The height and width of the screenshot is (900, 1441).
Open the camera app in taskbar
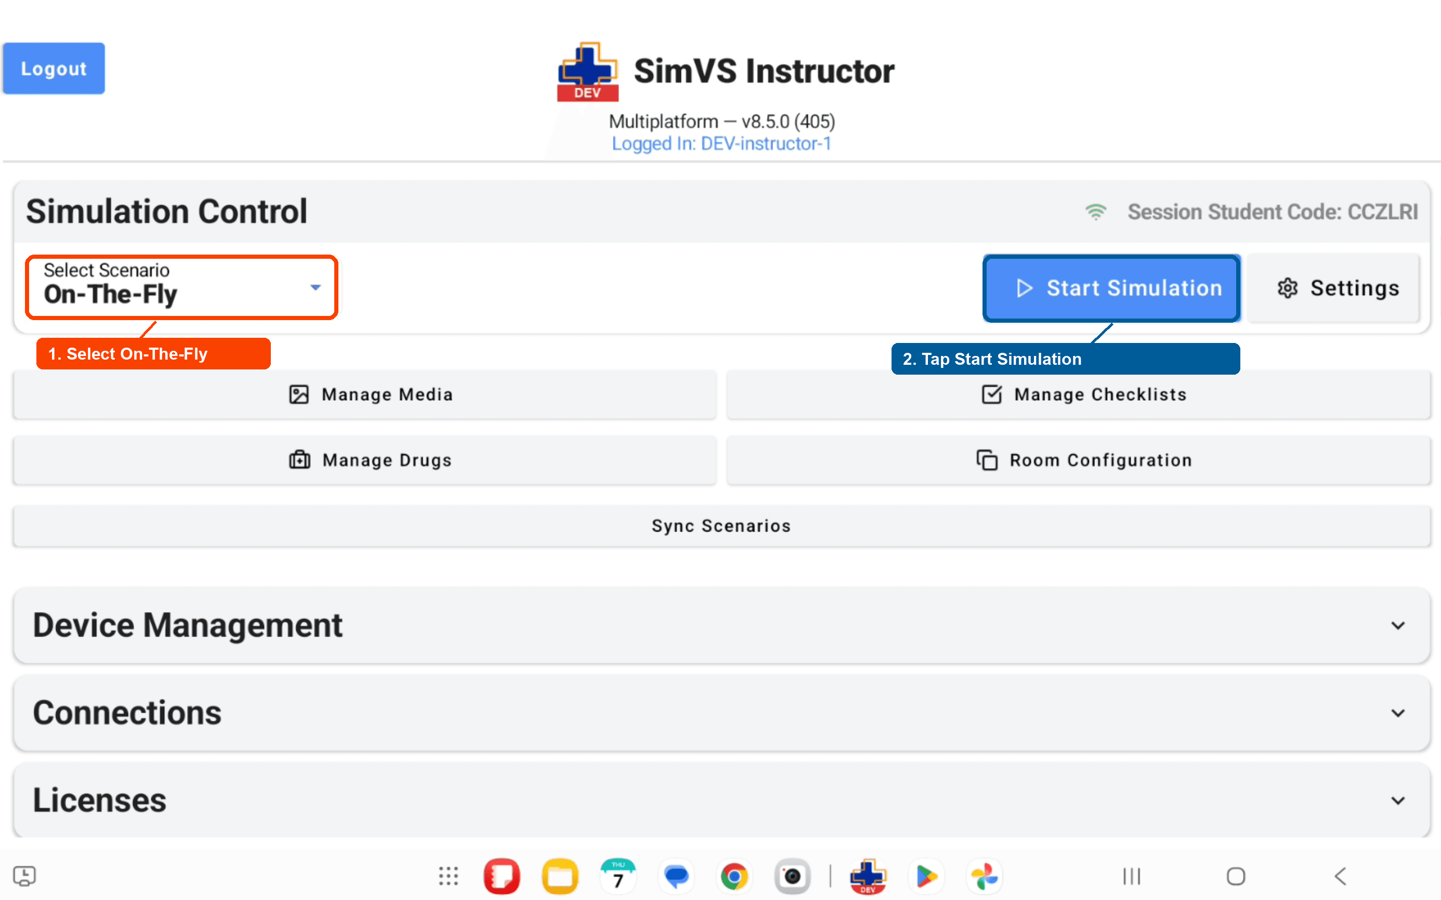click(x=793, y=876)
